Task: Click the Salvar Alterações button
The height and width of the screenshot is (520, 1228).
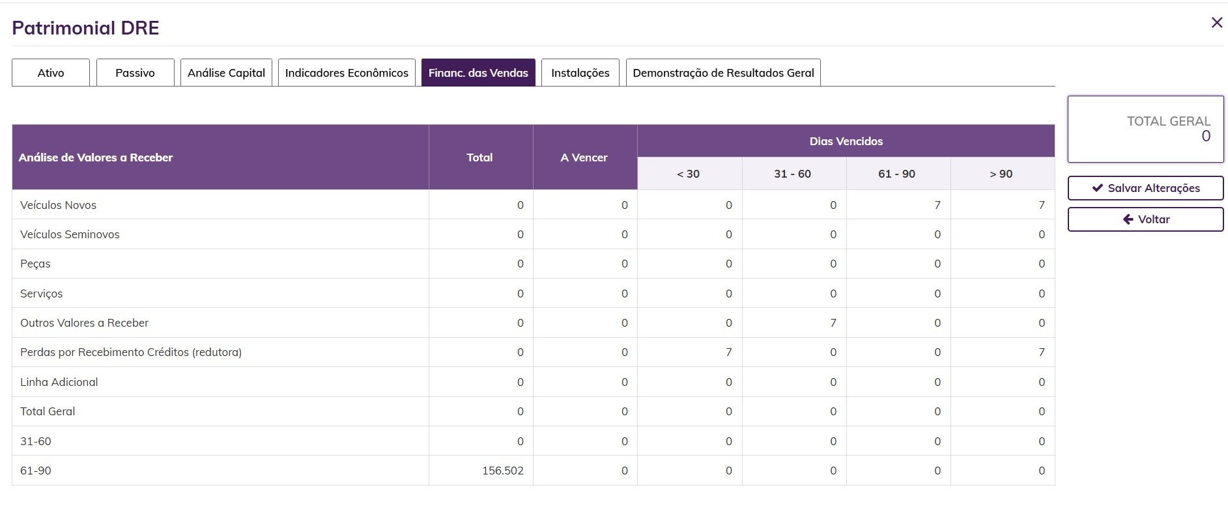Action: pyautogui.click(x=1145, y=188)
